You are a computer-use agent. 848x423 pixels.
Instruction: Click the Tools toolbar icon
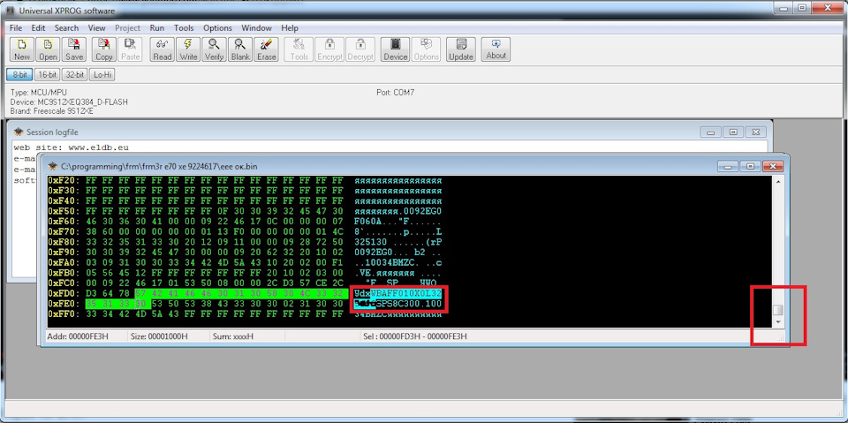tap(299, 49)
